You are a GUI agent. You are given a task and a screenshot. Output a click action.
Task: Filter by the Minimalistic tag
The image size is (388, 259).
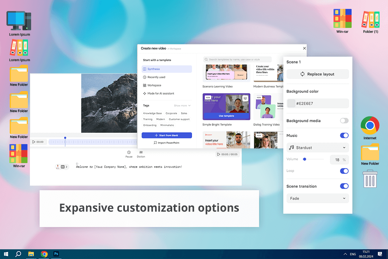(167, 125)
